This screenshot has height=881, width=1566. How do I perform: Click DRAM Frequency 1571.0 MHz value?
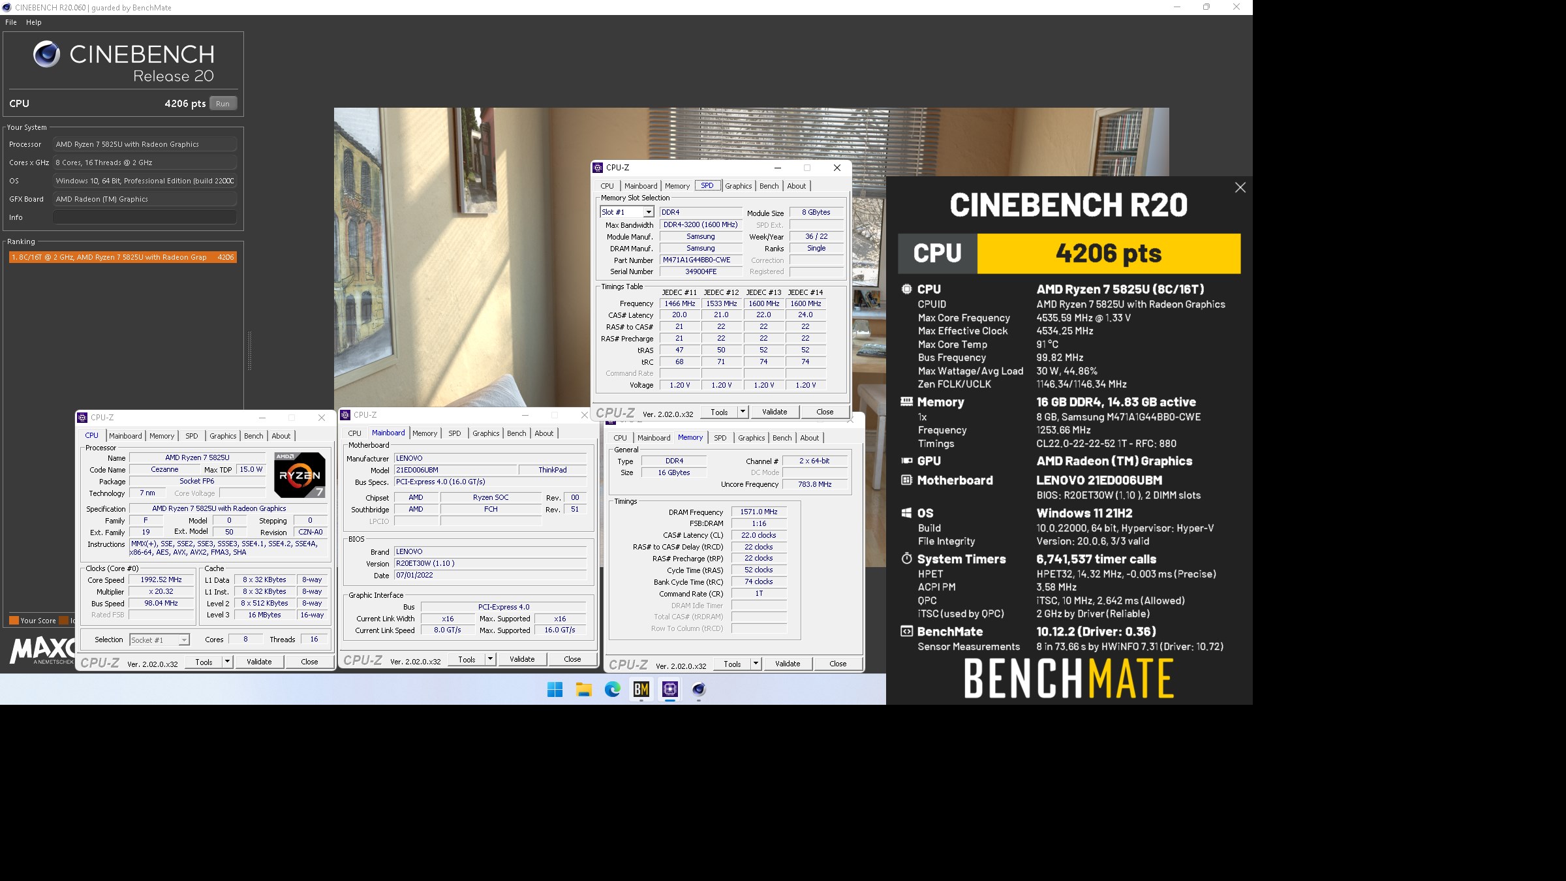759,512
